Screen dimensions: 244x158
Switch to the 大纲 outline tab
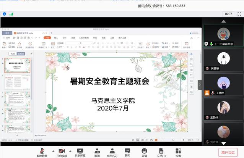[x=13, y=54]
